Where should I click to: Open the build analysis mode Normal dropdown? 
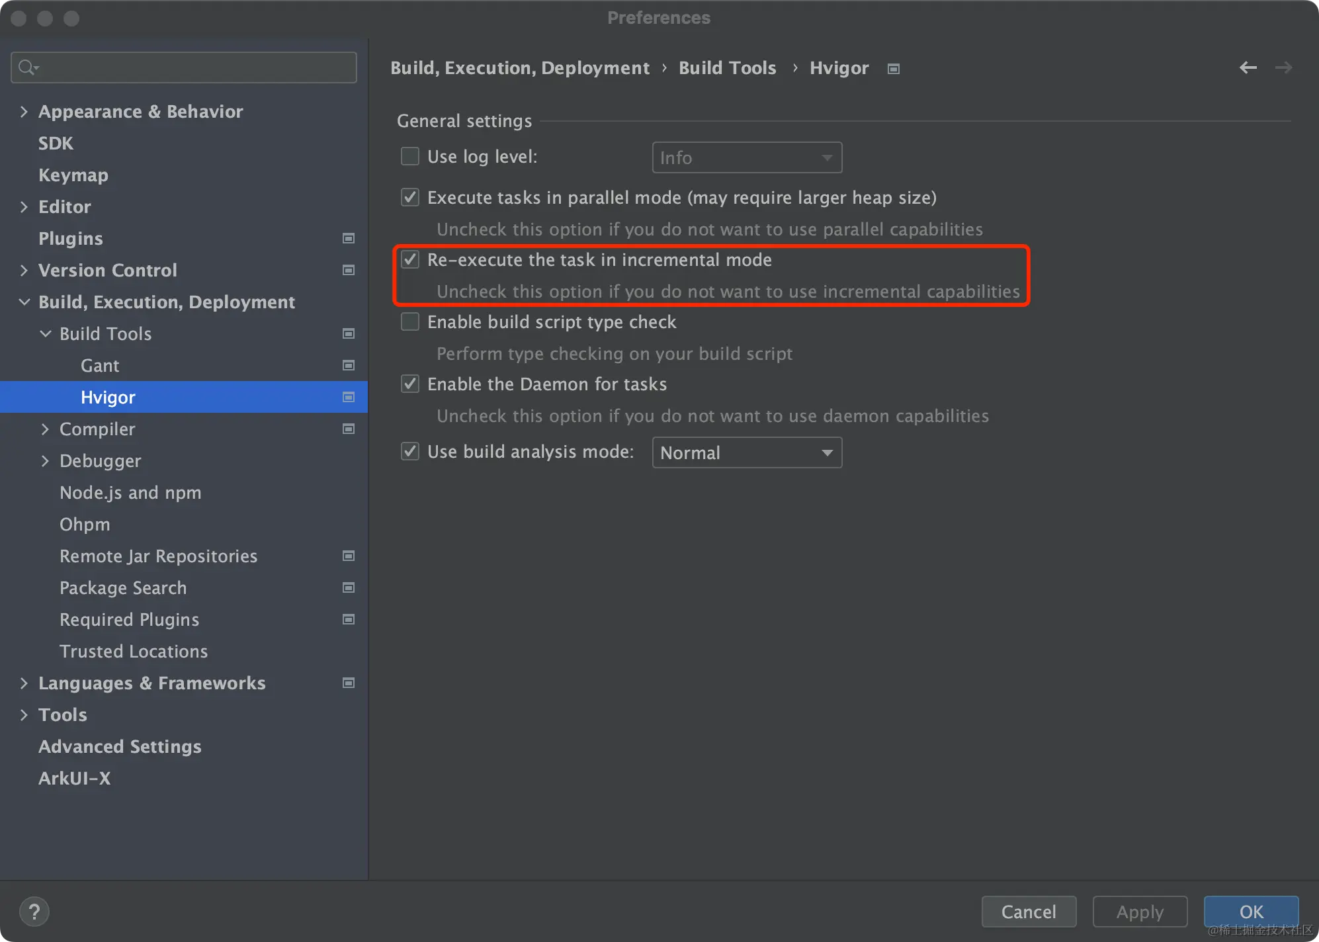click(x=746, y=452)
